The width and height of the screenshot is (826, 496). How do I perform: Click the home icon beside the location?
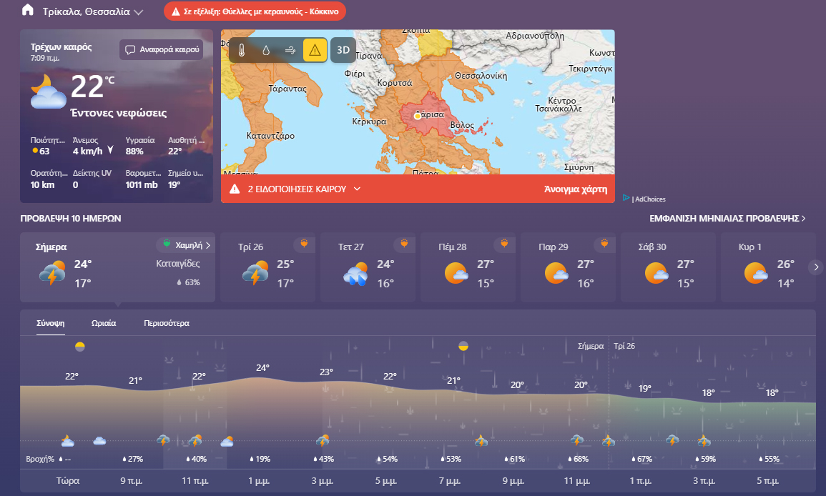[x=28, y=10]
